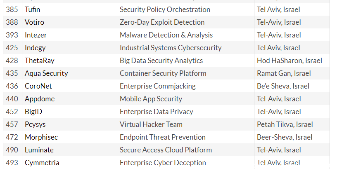
Task: Click the Enterprise Commjacking description
Action: [158, 86]
